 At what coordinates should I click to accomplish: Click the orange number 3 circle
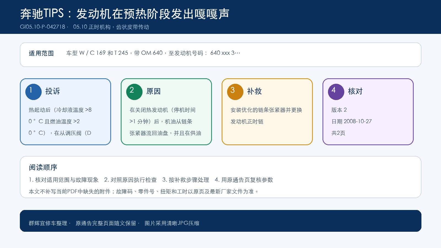(235, 92)
